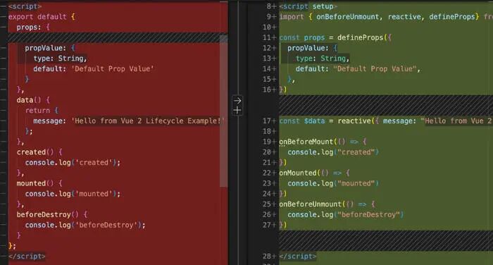Screen dimensions: 493x265
Task: Click console.log("beforeDestroy") on line 26
Action: pyautogui.click(x=346, y=214)
